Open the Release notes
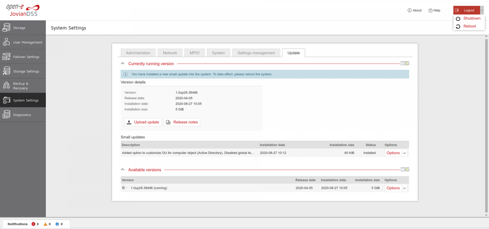489x229 pixels. (182, 122)
